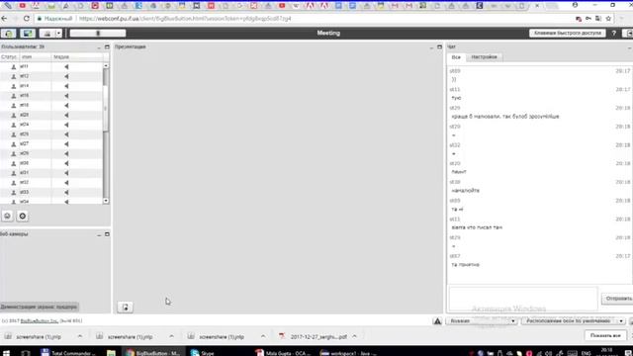Select user st11 in the users list
Image resolution: width=633 pixels, height=356 pixels.
point(51,66)
